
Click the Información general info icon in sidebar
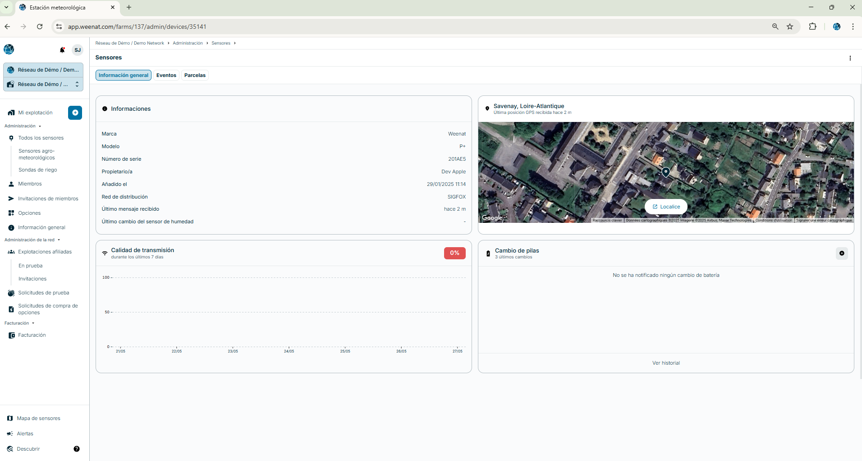(x=11, y=228)
